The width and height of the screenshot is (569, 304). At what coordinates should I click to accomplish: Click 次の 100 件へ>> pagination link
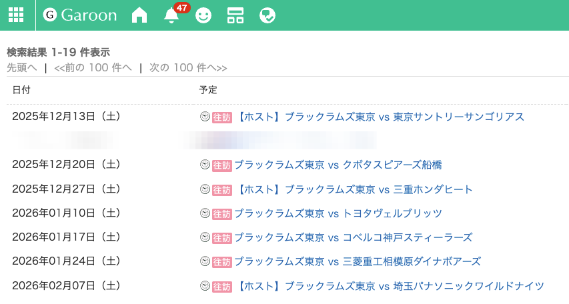point(188,67)
